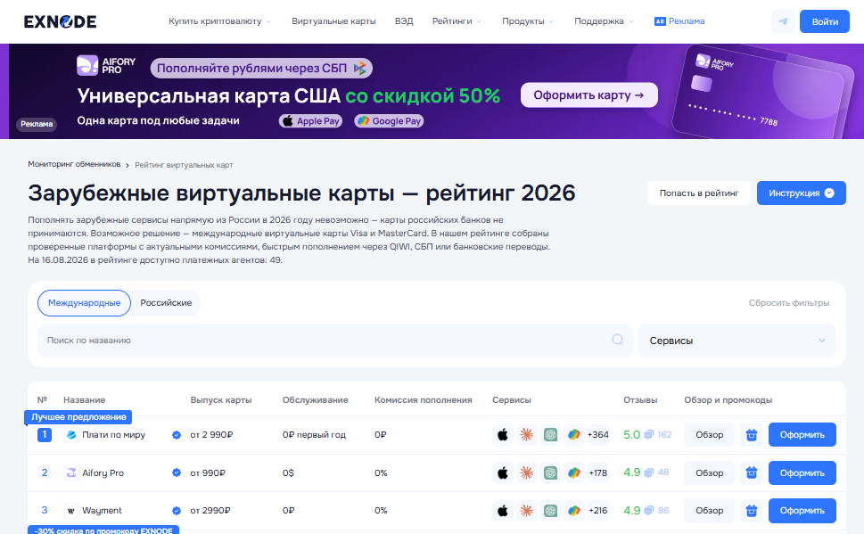Click the Telegram icon in header
The width and height of the screenshot is (864, 534).
click(783, 21)
